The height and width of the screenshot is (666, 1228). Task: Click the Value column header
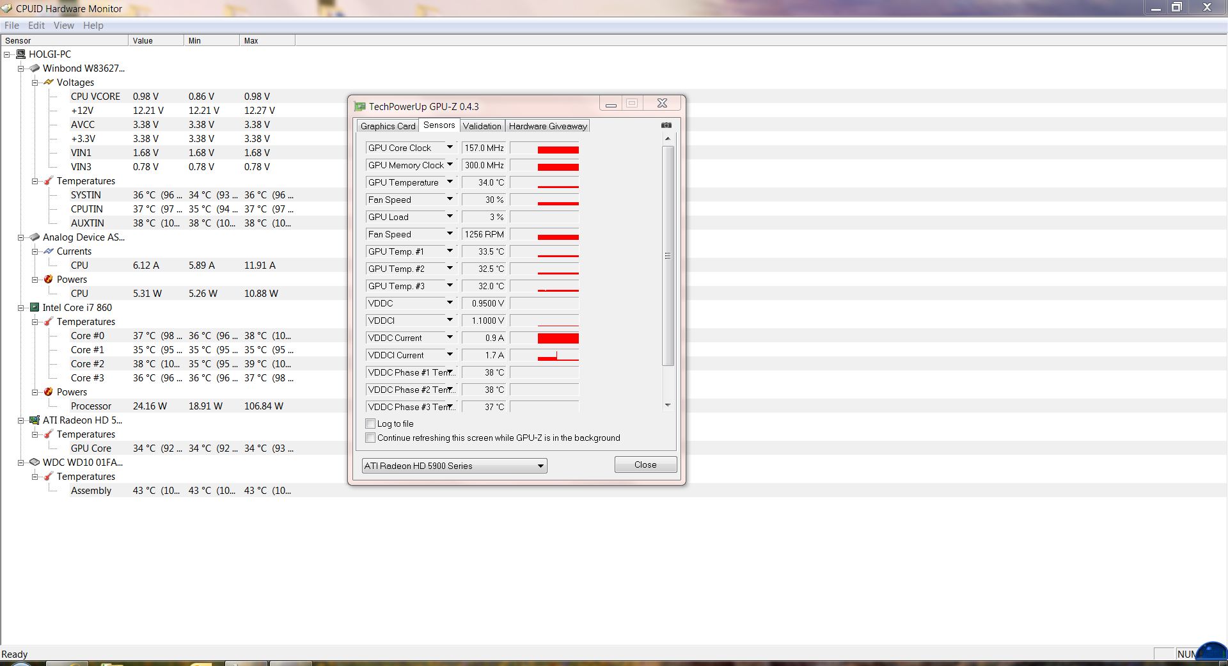click(x=156, y=40)
